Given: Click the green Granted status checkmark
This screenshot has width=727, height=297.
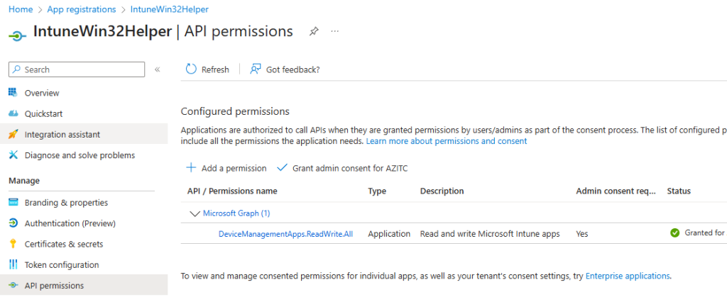Looking at the screenshot, I should pos(674,233).
